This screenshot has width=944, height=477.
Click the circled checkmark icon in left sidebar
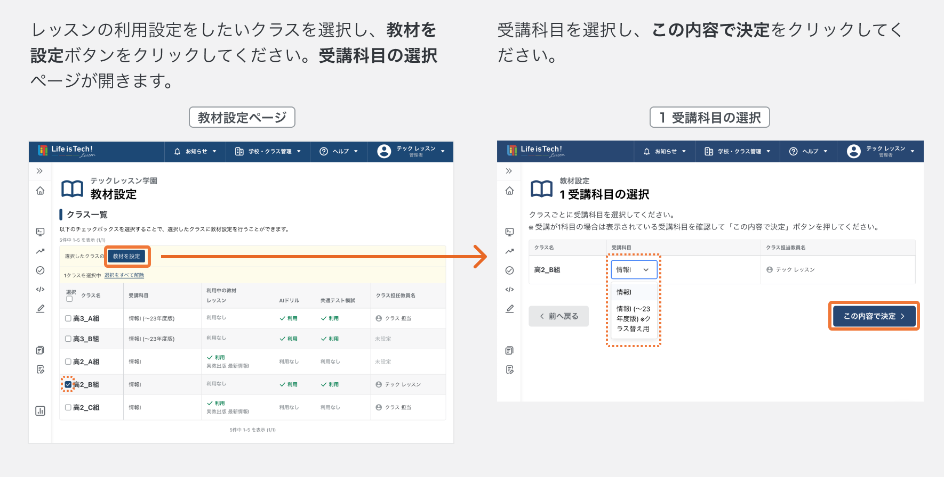(40, 270)
